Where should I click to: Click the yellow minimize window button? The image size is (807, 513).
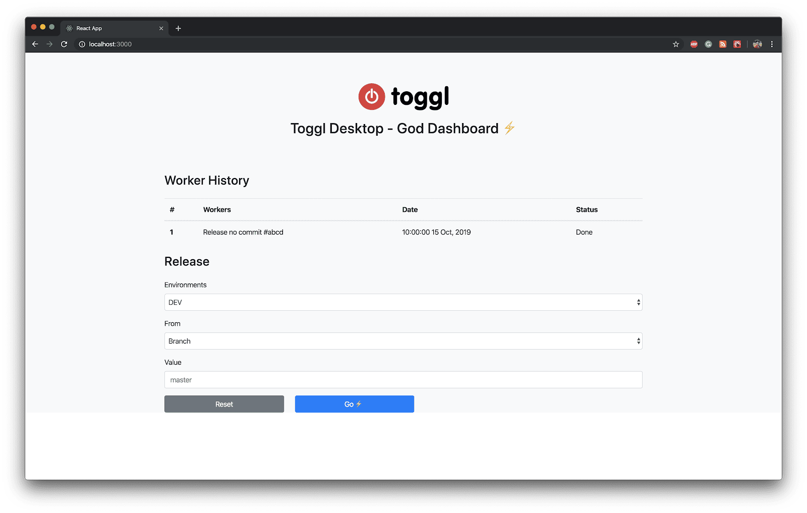pos(43,27)
